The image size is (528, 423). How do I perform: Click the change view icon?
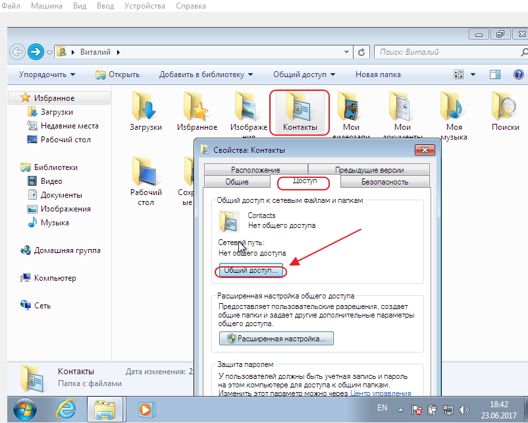click(x=459, y=74)
